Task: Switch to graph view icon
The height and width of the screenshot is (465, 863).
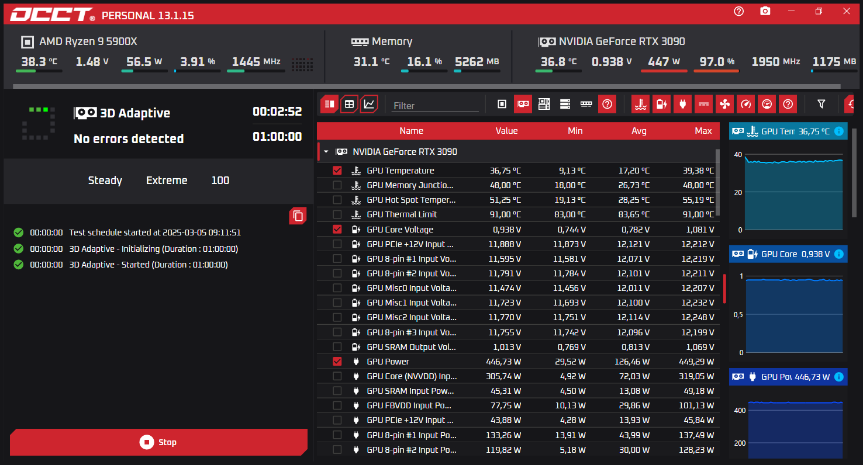Action: pyautogui.click(x=369, y=104)
